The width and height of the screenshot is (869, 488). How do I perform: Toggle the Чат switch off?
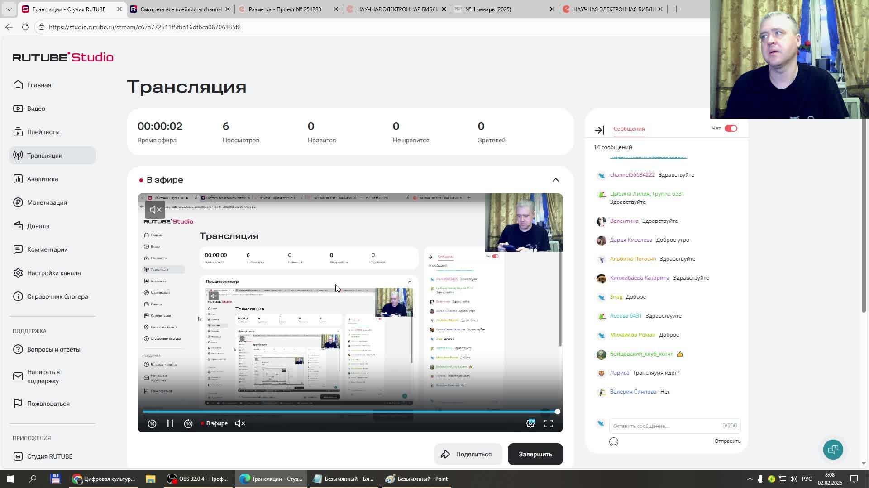point(731,128)
